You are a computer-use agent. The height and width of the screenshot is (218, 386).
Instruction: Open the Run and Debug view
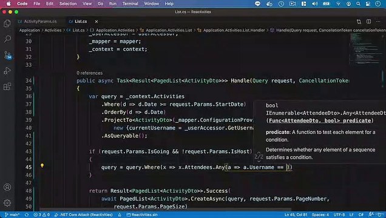[x=7, y=71]
